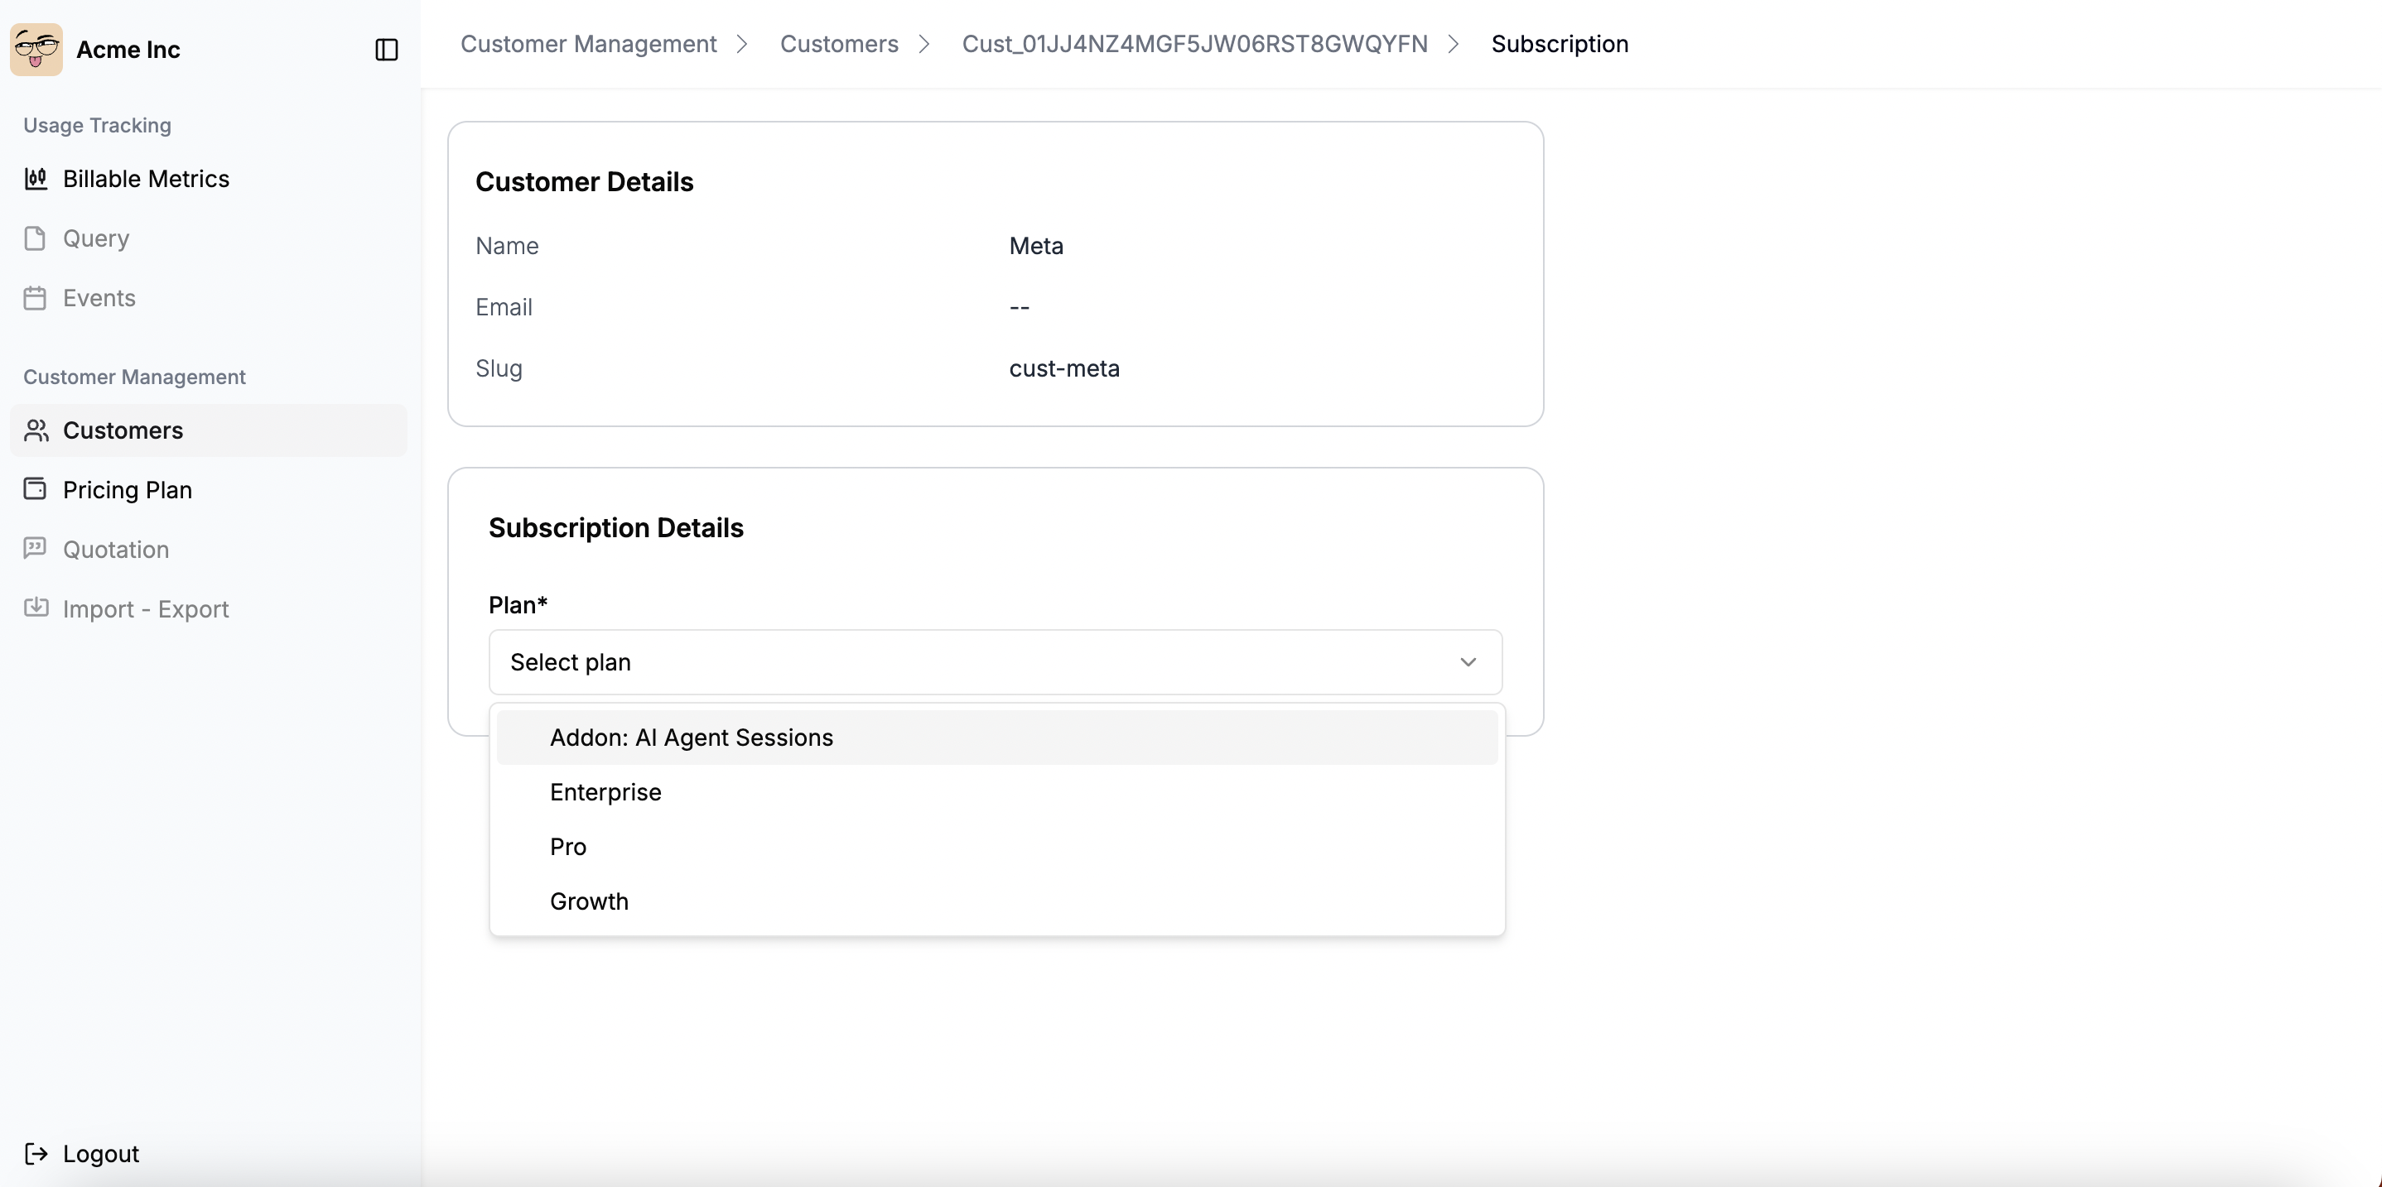2382x1187 pixels.
Task: Click the Acme Inc avatar logo
Action: [x=36, y=49]
